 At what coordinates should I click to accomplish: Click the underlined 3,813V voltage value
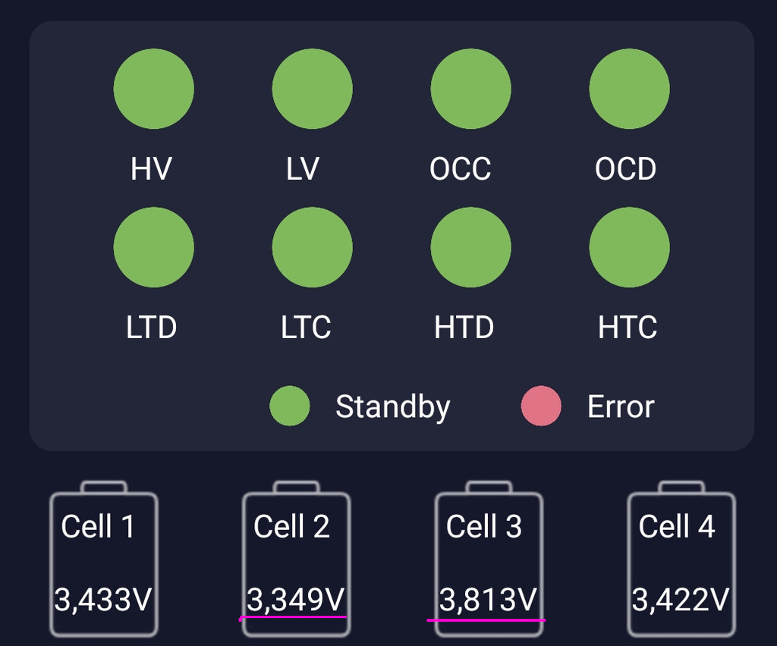(x=488, y=600)
